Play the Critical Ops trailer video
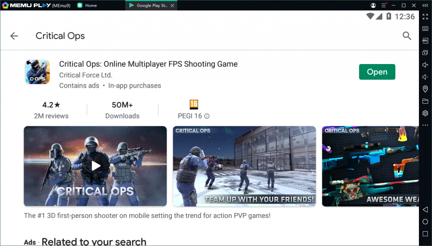The image size is (432, 246). coord(96,166)
